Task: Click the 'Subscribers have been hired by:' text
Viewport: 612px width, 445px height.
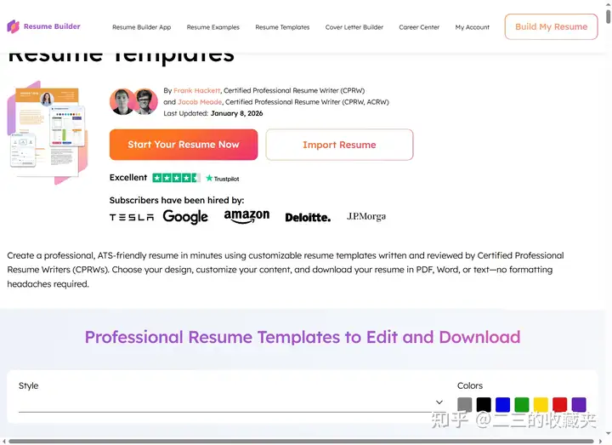Action: coord(177,201)
